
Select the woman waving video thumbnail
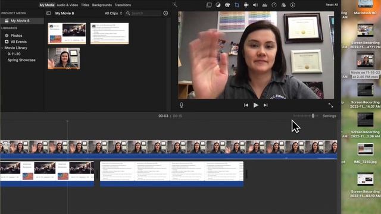tap(64, 58)
